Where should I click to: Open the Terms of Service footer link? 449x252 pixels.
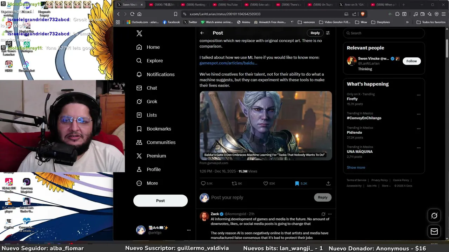coord(356,180)
